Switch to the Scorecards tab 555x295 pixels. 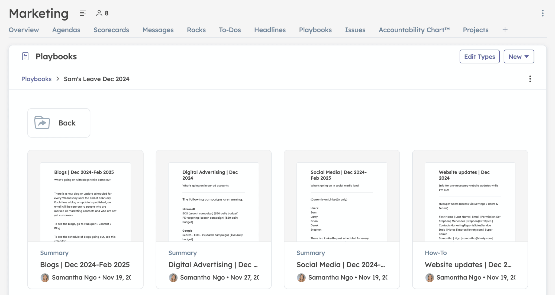111,30
